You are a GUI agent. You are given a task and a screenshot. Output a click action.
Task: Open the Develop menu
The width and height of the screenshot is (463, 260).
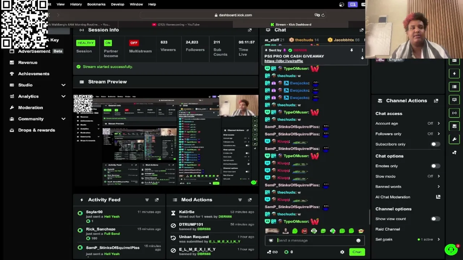coord(118,4)
